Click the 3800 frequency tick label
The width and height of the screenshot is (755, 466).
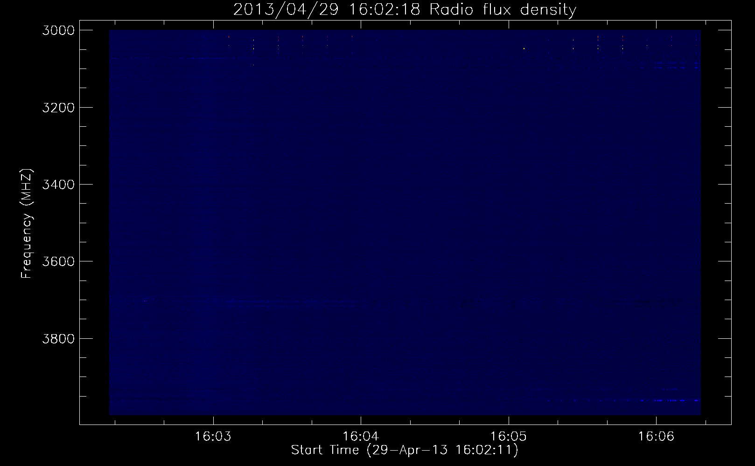point(58,338)
